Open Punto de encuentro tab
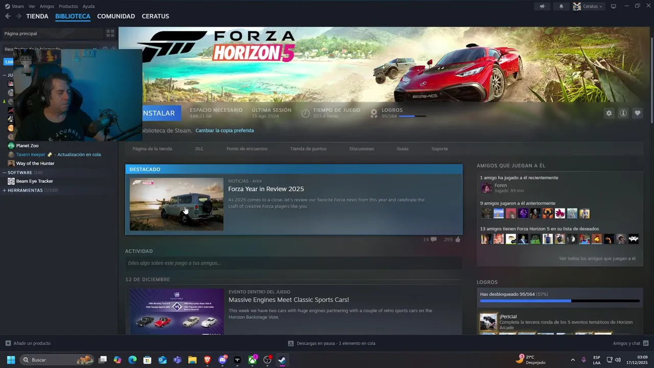 (x=247, y=149)
